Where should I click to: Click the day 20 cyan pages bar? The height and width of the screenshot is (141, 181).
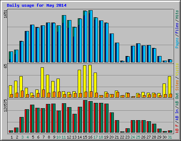(x=112, y=48)
